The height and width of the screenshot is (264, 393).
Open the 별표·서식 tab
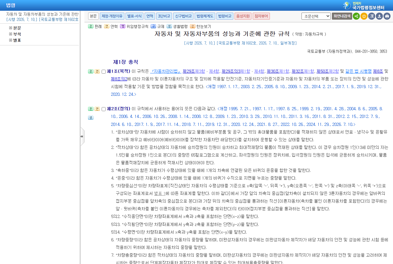click(x=134, y=16)
